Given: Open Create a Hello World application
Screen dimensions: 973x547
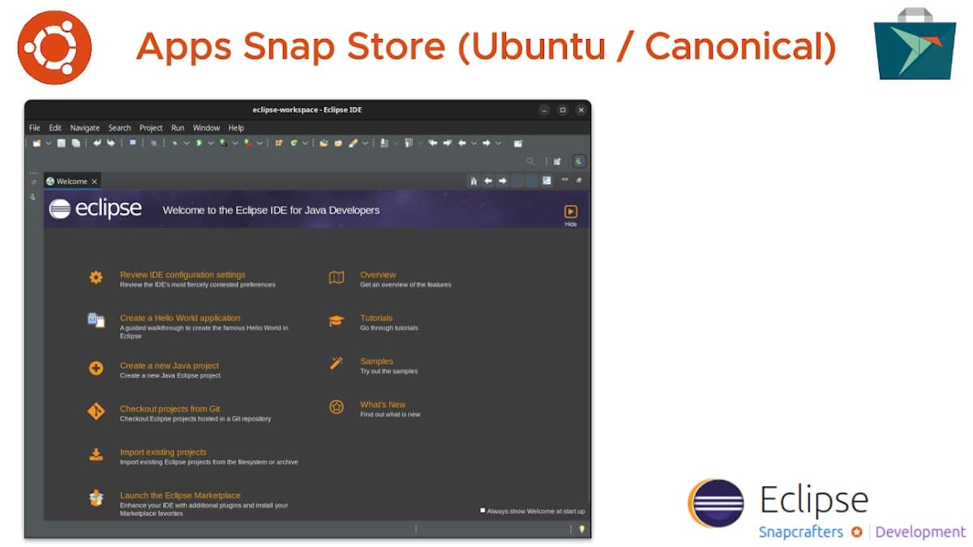Looking at the screenshot, I should click(180, 318).
